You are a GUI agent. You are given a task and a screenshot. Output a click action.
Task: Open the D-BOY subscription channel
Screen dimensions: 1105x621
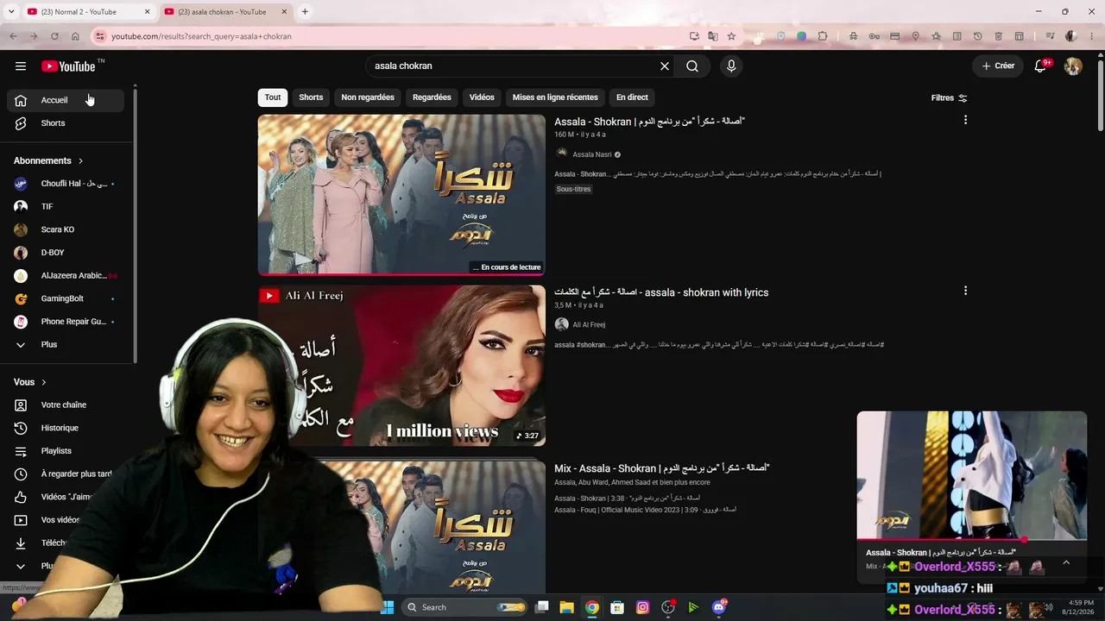click(66, 253)
